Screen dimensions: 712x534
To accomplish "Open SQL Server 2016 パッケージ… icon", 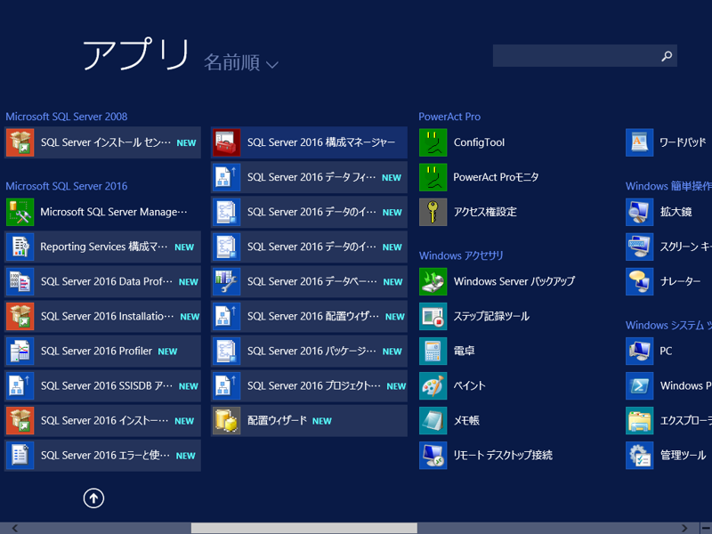I will point(227,351).
